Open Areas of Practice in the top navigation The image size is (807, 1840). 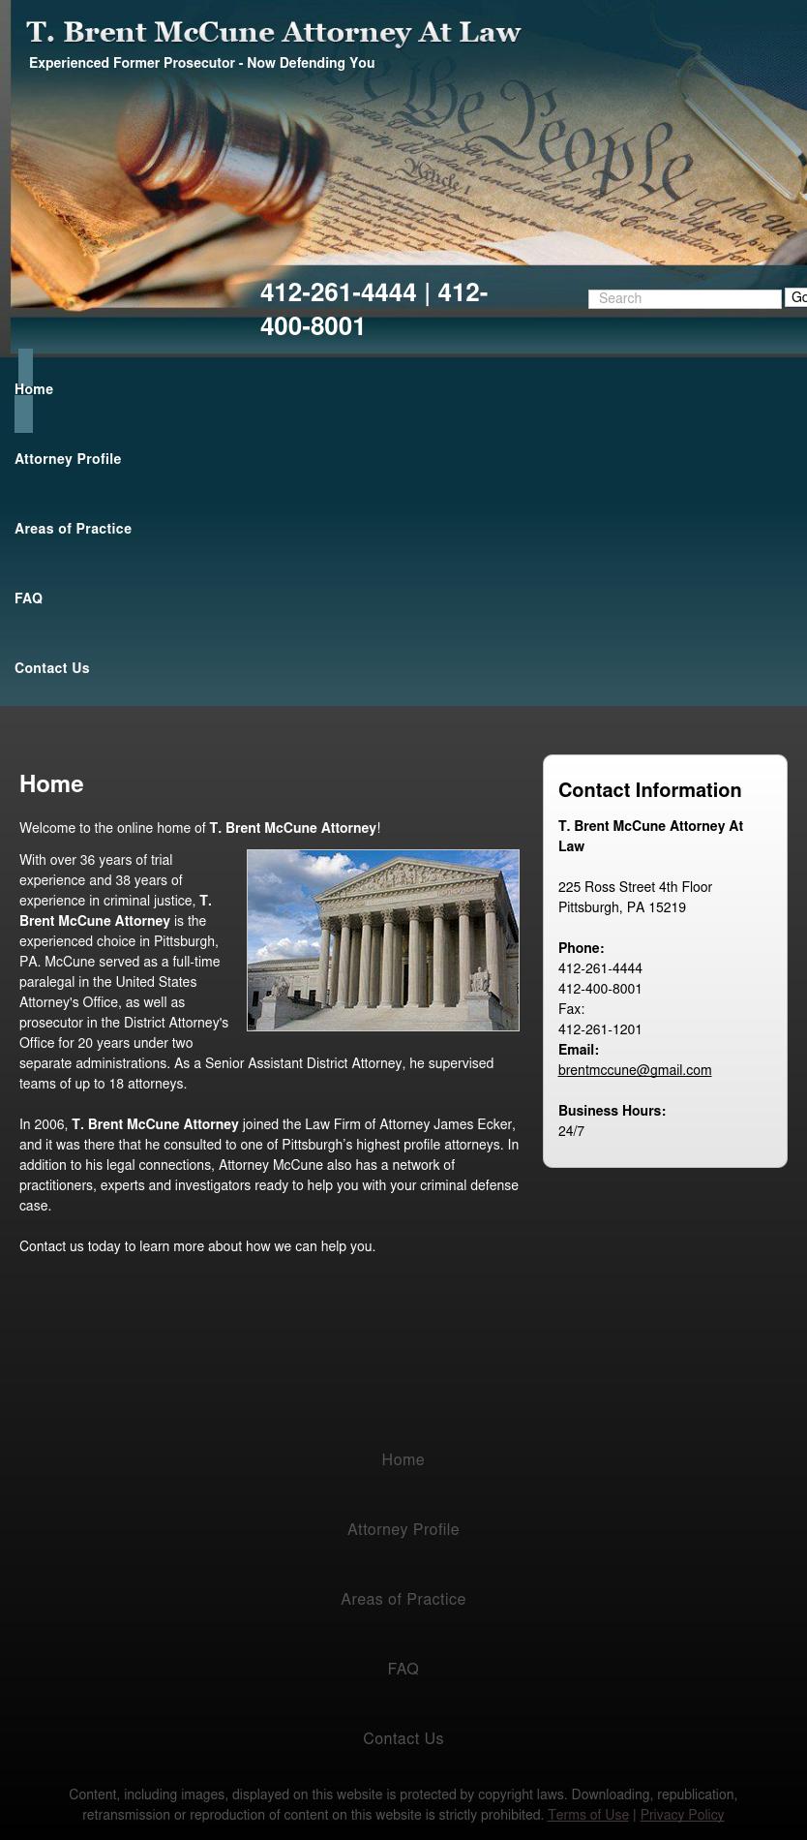(73, 529)
